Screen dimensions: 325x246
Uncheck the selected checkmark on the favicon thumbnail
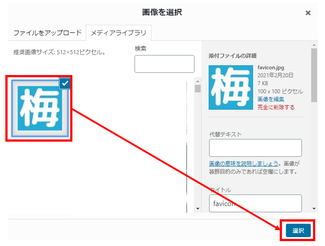pos(65,83)
